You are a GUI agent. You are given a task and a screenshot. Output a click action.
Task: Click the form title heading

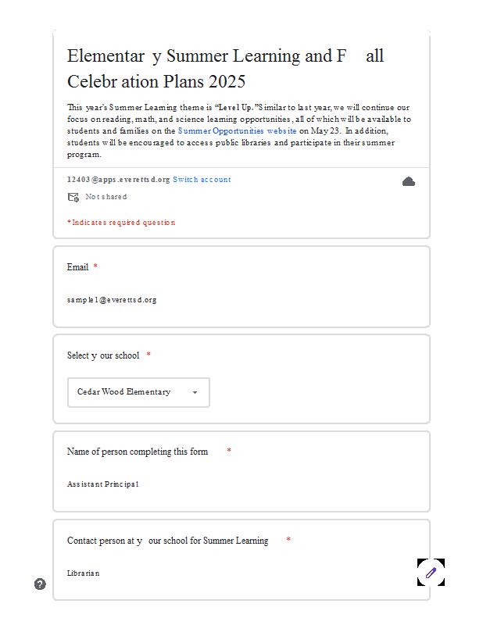click(225, 69)
